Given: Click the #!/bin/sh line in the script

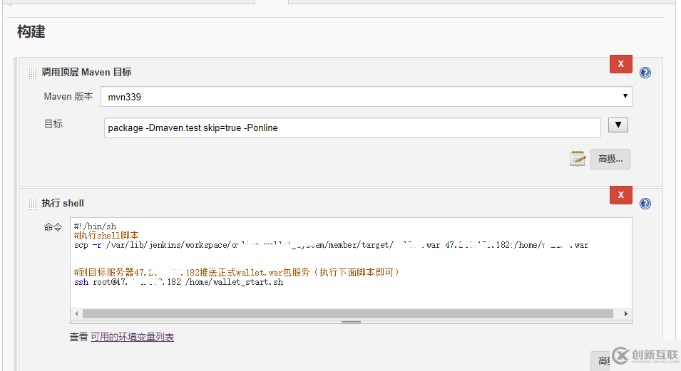Looking at the screenshot, I should [x=95, y=226].
